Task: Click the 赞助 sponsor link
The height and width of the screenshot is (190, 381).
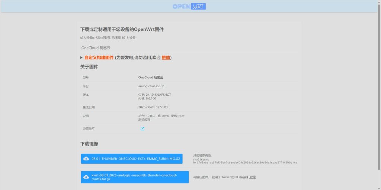Action: point(166,58)
